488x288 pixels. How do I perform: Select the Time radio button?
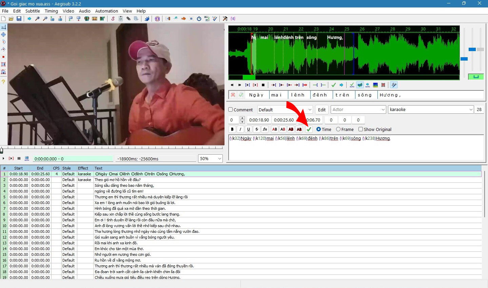(x=318, y=129)
